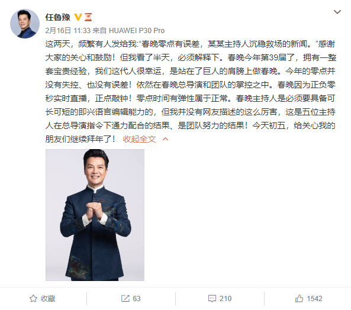Click the repost share icon

125,298
